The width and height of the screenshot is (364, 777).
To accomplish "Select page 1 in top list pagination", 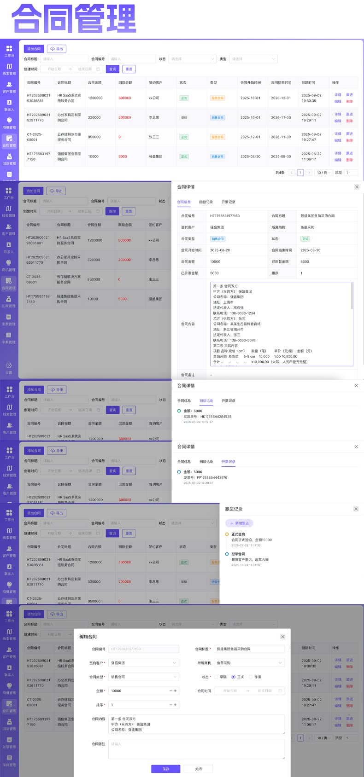I will click(x=300, y=173).
